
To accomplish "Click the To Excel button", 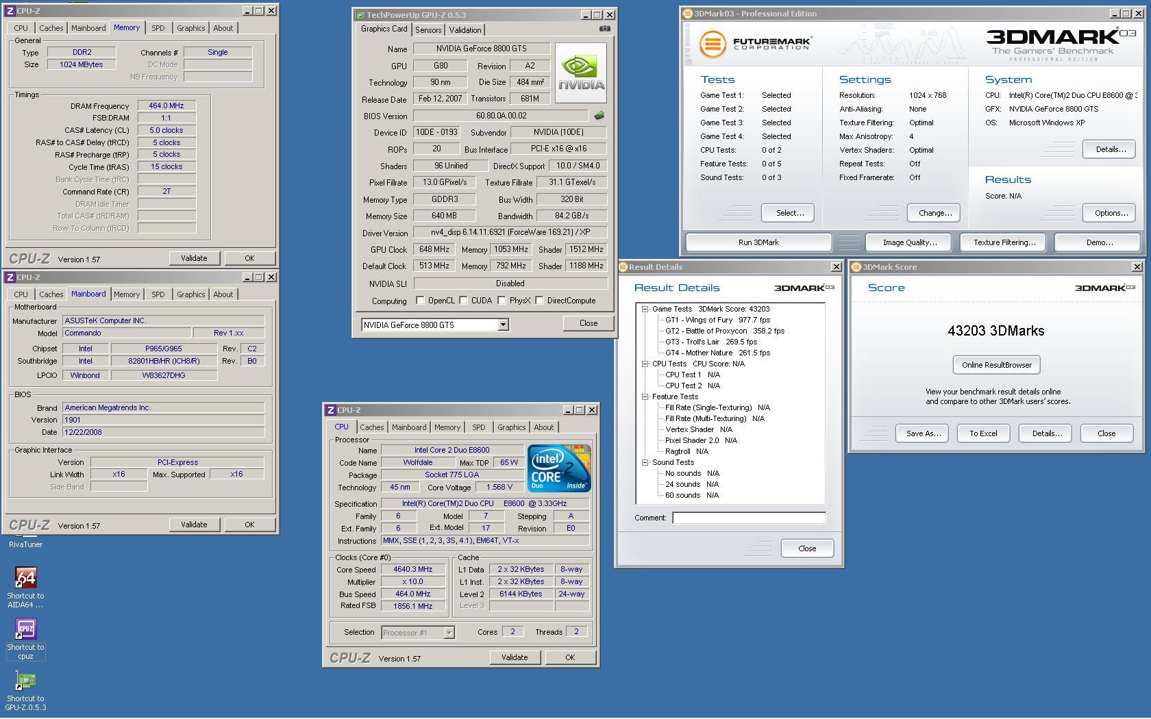I will (983, 433).
